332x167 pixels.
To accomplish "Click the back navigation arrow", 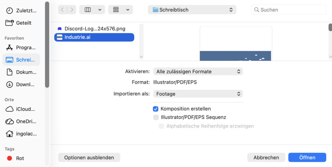I will [63, 10].
